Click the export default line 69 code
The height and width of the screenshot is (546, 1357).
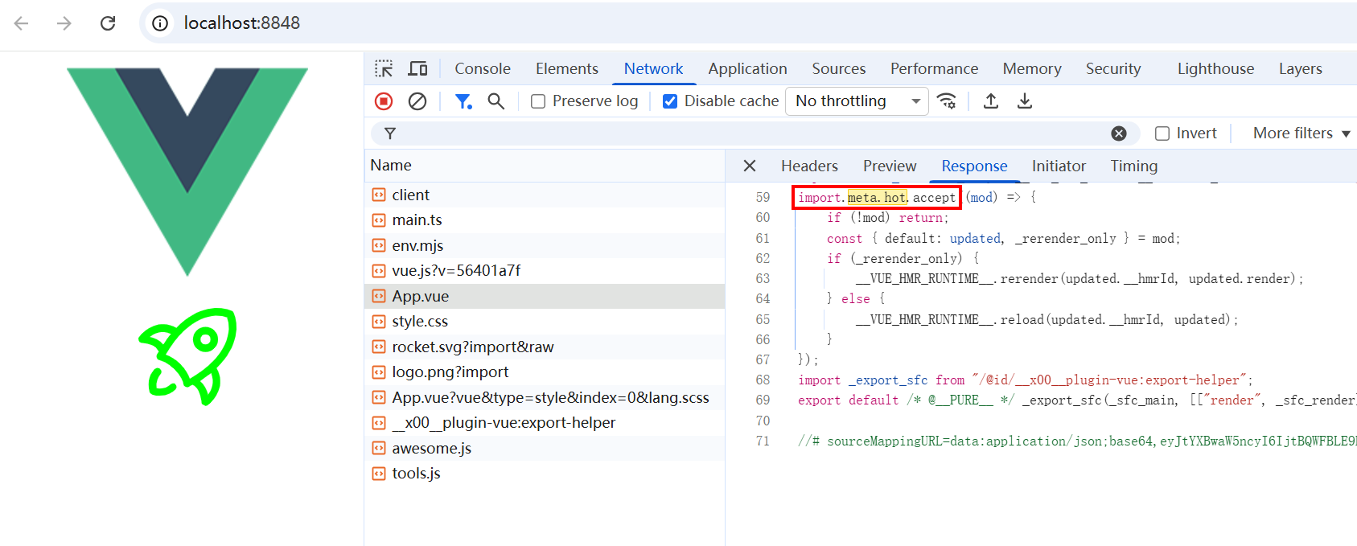tap(1077, 400)
